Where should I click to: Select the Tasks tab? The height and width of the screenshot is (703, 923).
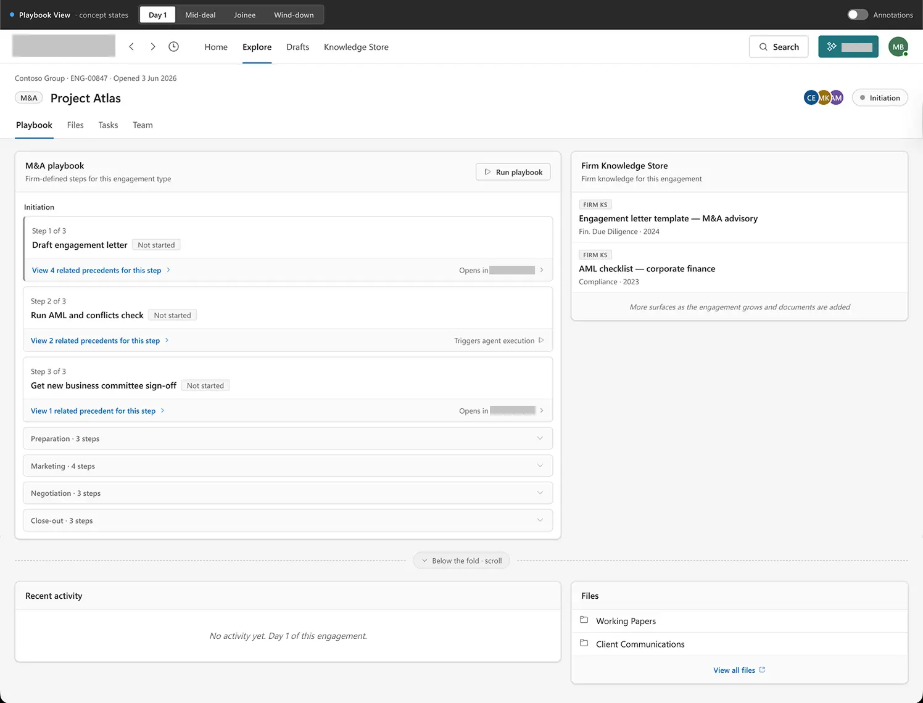pyautogui.click(x=108, y=125)
